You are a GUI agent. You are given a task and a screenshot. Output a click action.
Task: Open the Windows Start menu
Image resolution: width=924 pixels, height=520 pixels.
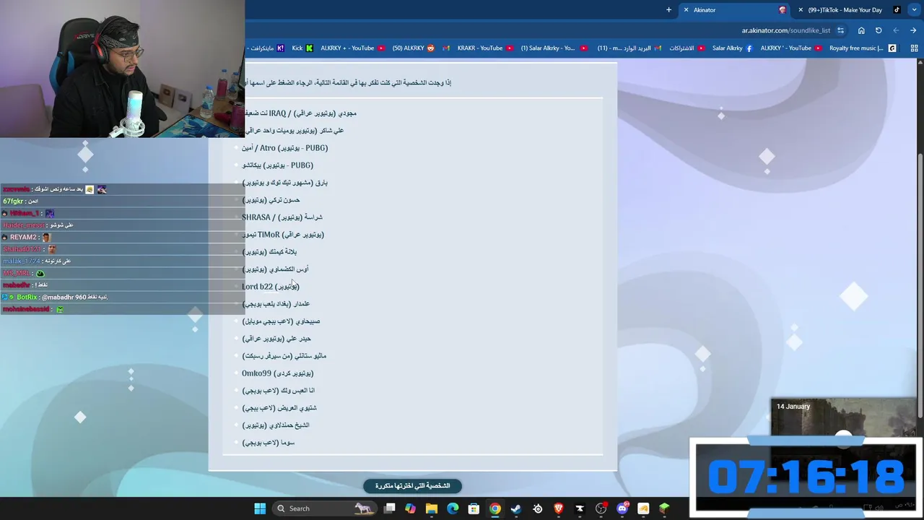coord(260,508)
